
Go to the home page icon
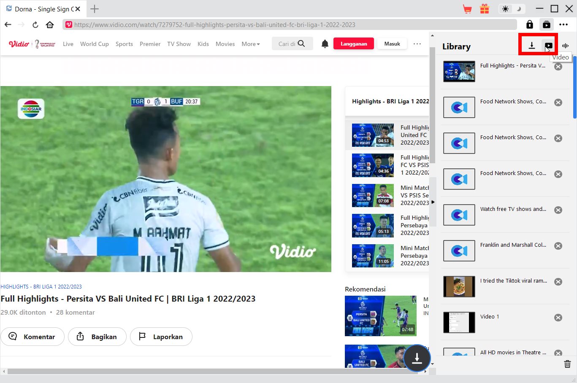coord(50,24)
